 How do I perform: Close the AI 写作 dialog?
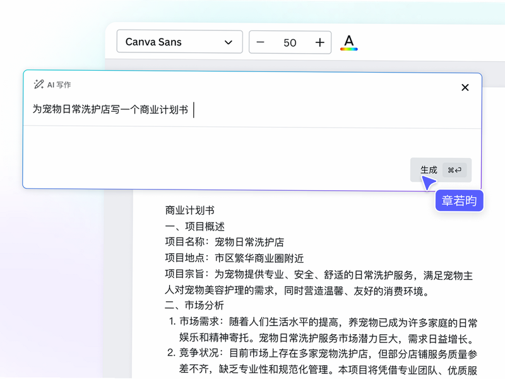click(x=465, y=87)
